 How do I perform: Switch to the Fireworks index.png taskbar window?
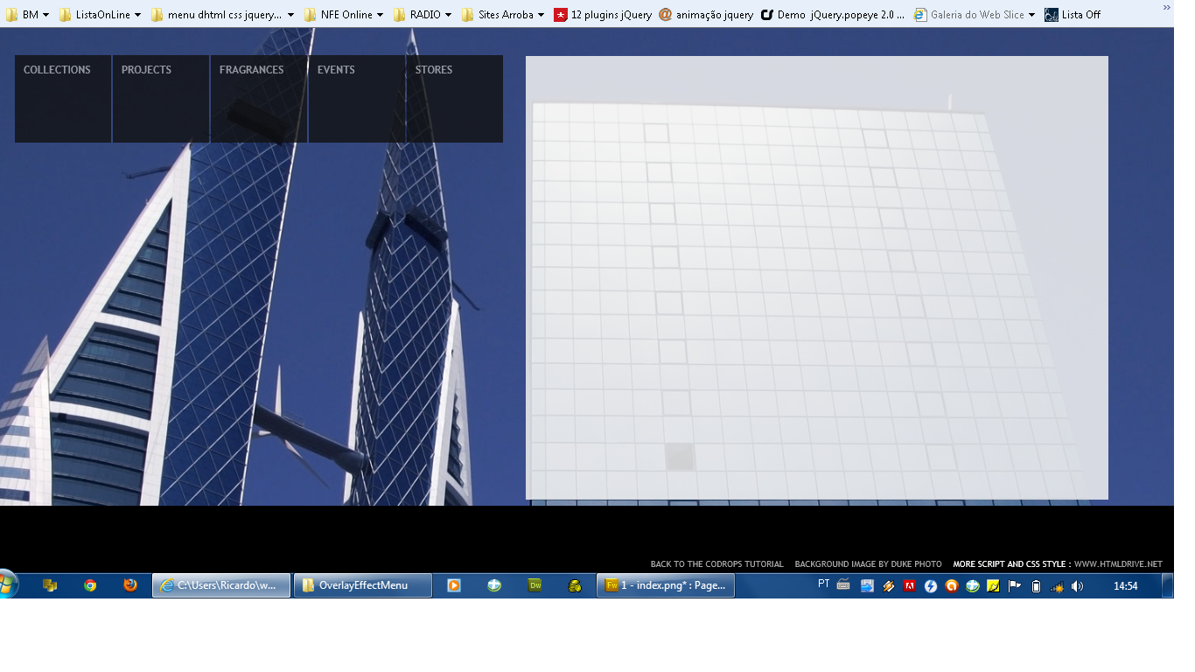tap(666, 585)
